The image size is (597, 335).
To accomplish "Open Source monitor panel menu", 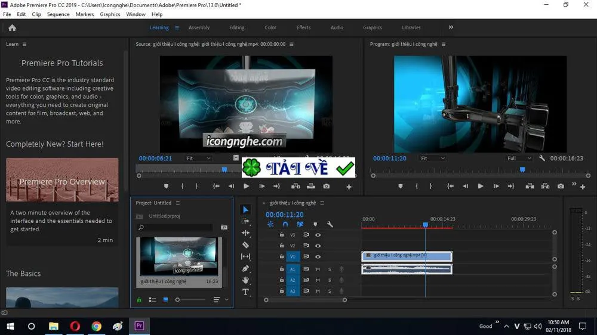I will pyautogui.click(x=291, y=44).
